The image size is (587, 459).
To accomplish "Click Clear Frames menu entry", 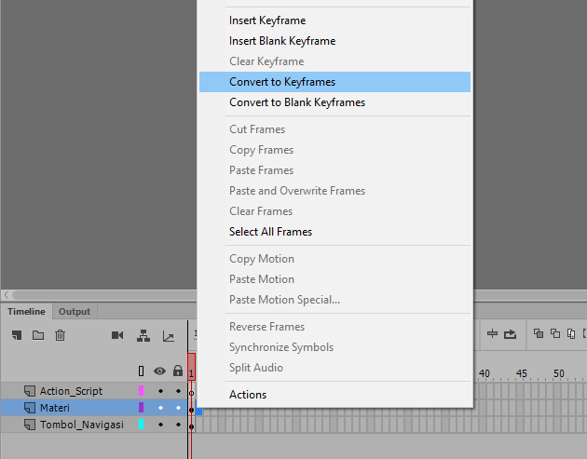I will pos(334,211).
